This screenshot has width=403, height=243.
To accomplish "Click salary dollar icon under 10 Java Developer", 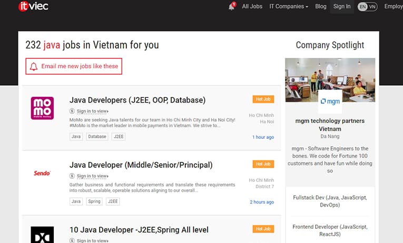I will (72, 241).
